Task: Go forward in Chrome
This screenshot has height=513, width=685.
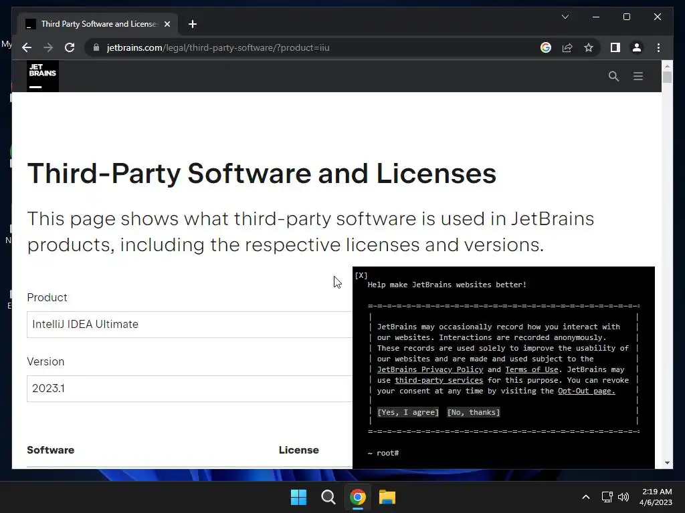Action: coord(48,47)
